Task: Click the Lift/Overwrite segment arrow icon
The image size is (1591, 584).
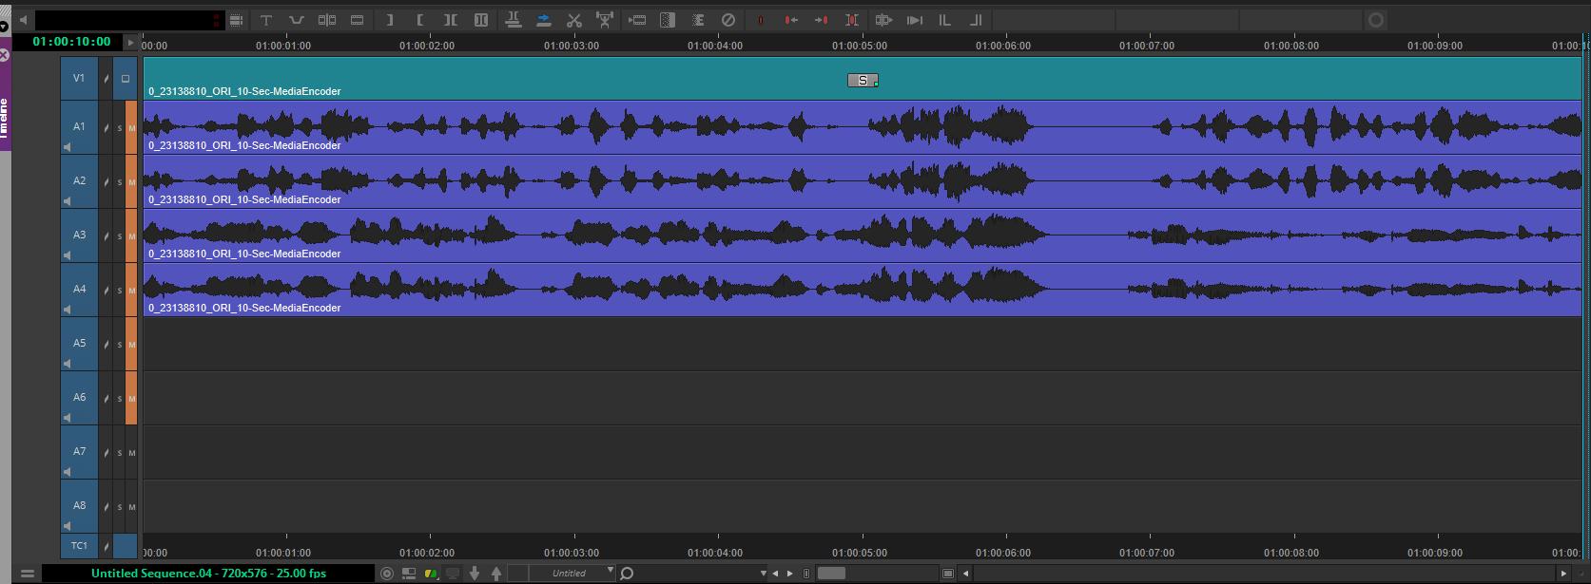Action: (x=543, y=20)
